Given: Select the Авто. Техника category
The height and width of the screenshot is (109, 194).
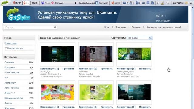Looking at the screenshot, I should 12,88.
